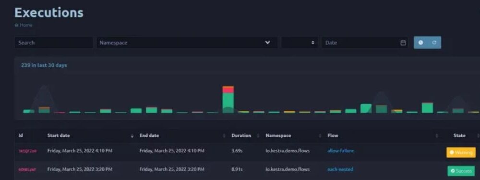Sort by Flow column arrow
Image resolution: width=480 pixels, height=180 pixels.
[x=436, y=136]
